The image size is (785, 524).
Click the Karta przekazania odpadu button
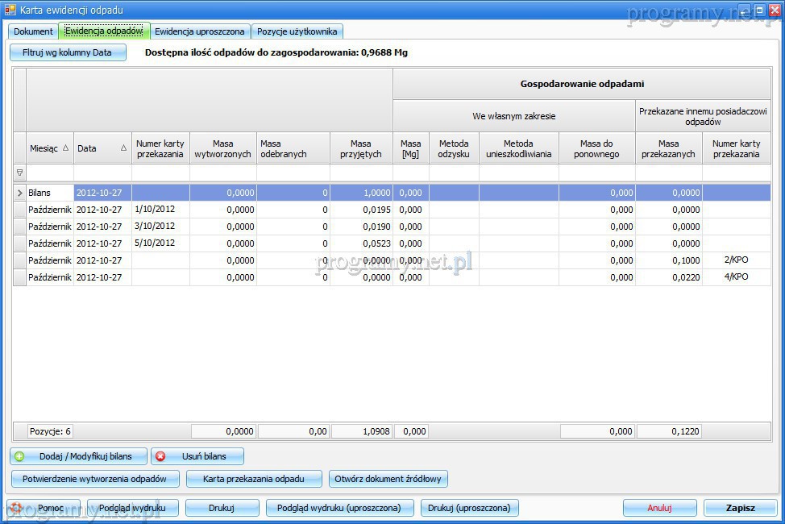pos(254,479)
